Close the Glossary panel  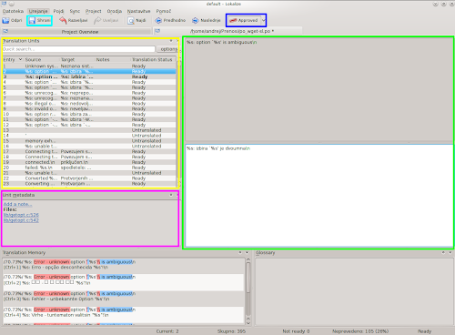coord(450,252)
